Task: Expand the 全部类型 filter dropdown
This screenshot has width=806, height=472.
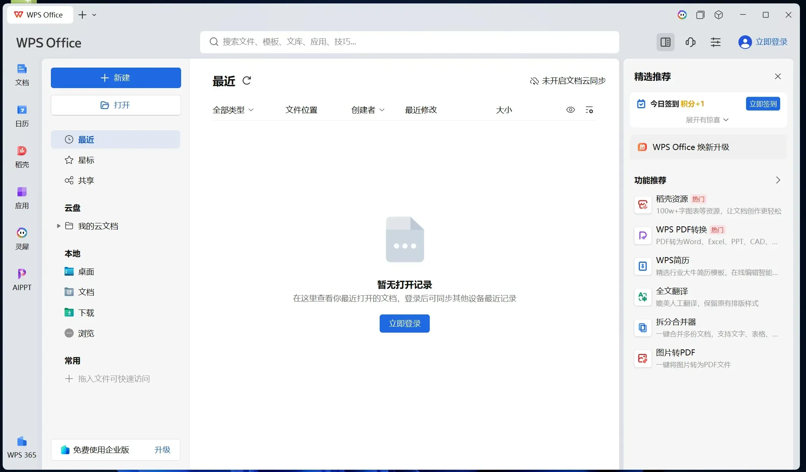Action: [233, 110]
